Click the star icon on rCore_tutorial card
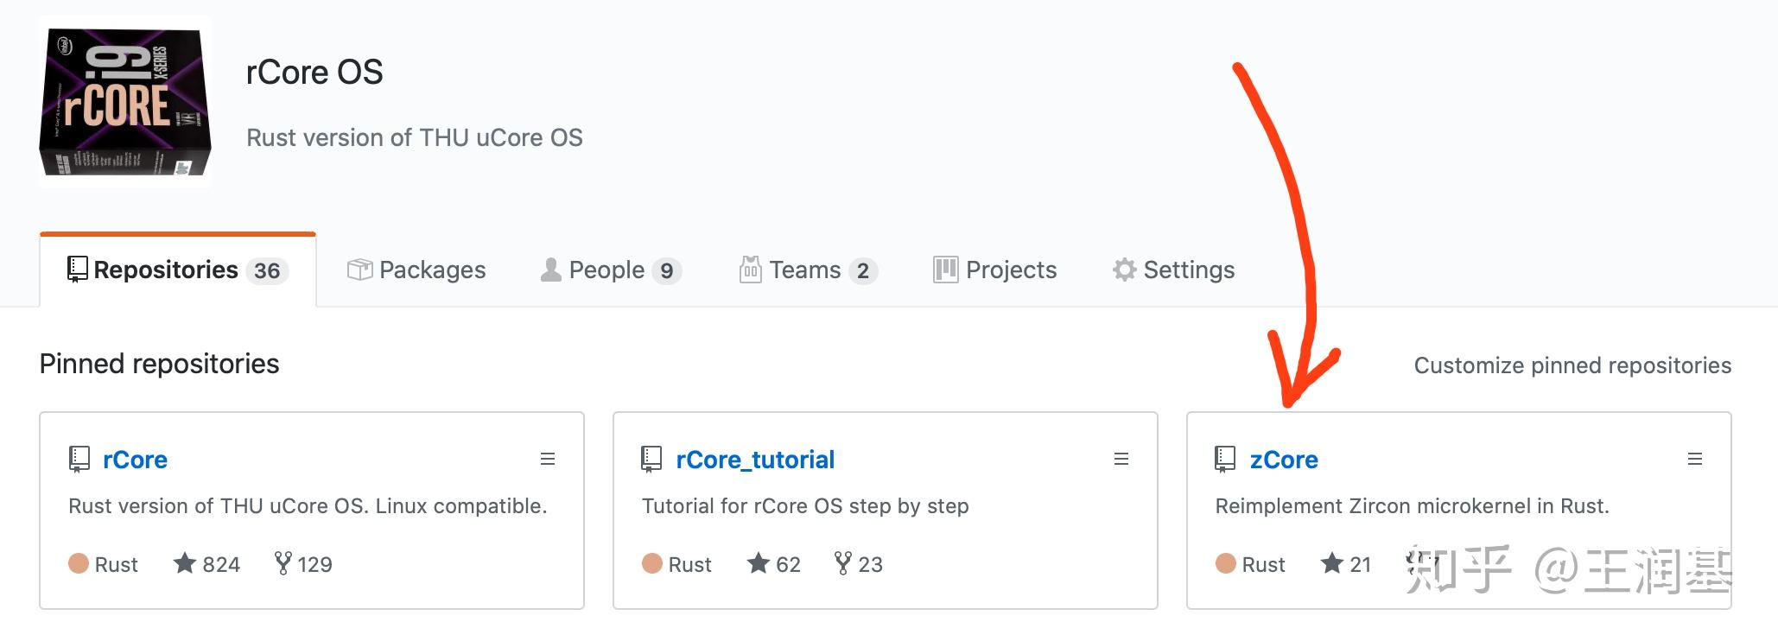 tap(759, 564)
